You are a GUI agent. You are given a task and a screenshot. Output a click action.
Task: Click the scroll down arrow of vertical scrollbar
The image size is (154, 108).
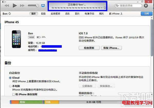coord(152,95)
